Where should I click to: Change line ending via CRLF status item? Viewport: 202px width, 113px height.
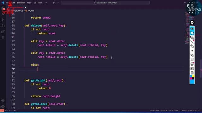[x=176, y=111]
